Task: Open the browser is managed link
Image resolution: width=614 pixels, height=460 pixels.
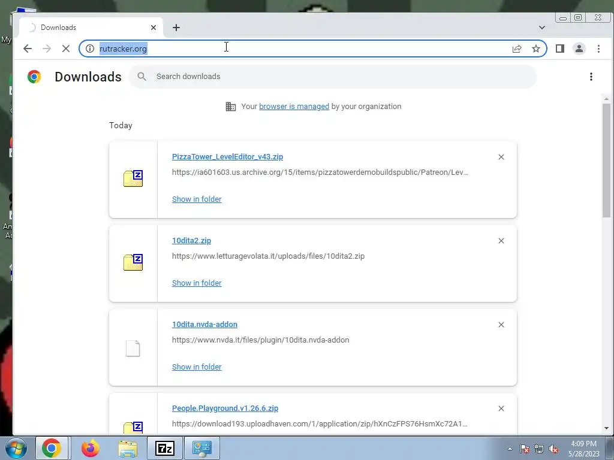Action: click(294, 107)
